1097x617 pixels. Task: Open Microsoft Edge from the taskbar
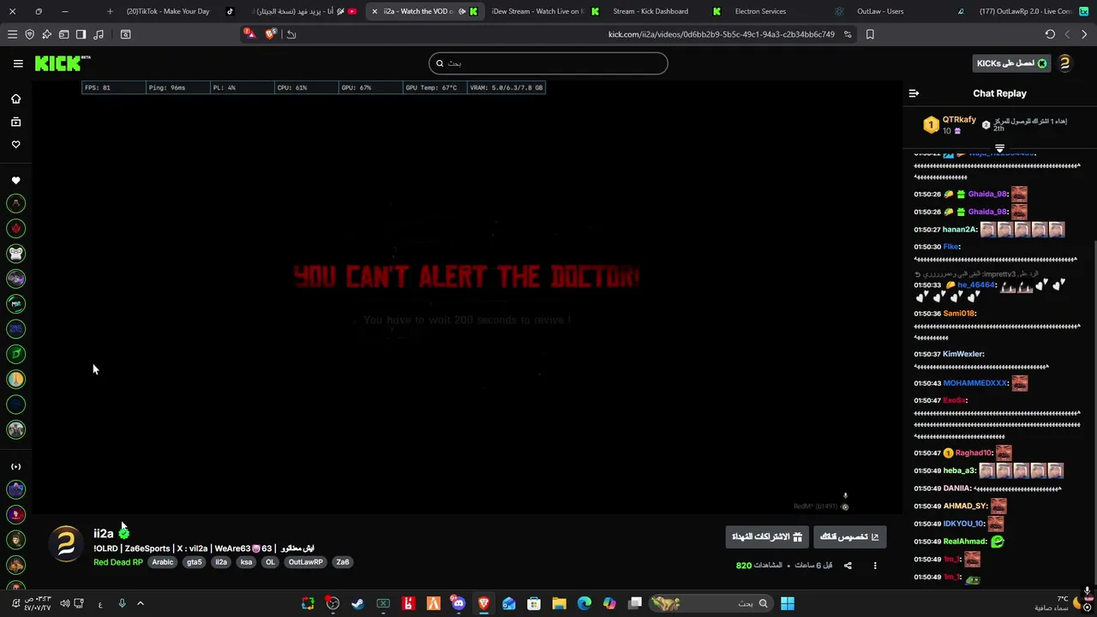[584, 603]
